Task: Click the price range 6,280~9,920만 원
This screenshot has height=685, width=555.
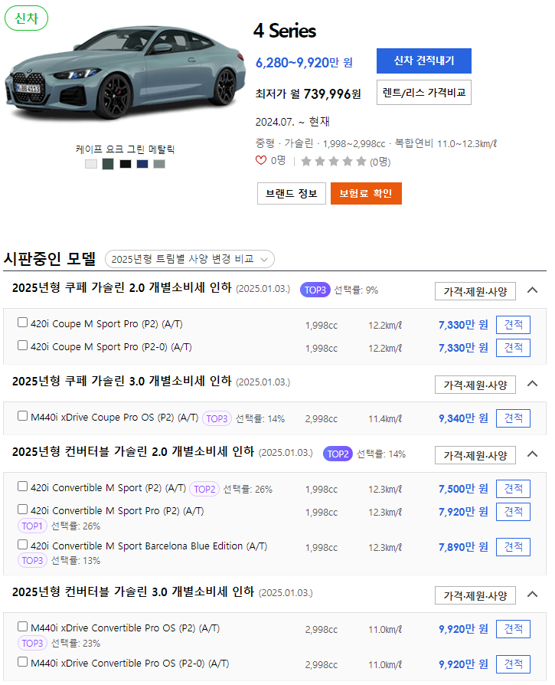Action: click(x=304, y=63)
